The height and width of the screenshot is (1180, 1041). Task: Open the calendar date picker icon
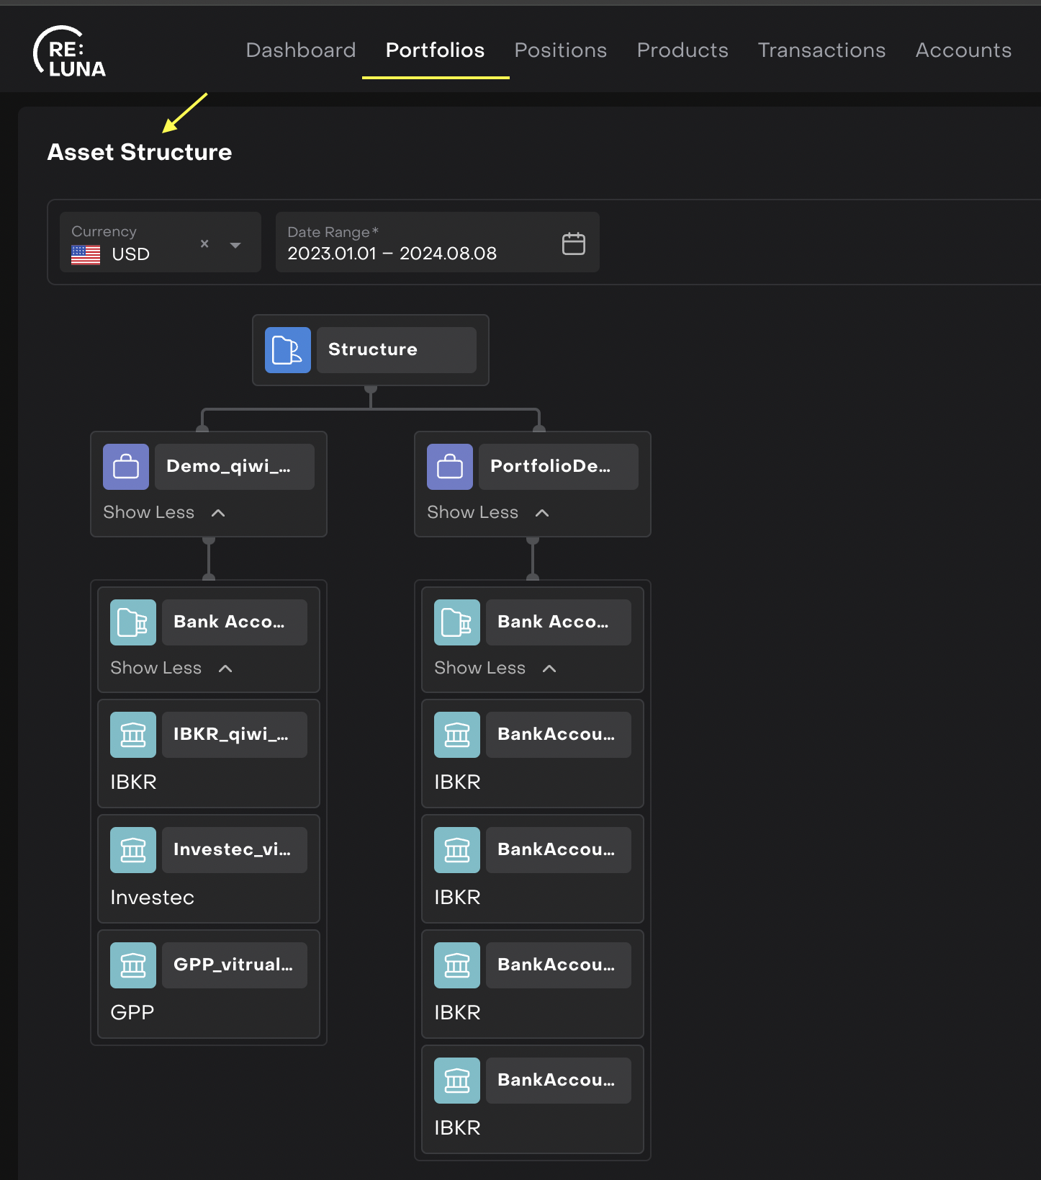click(x=573, y=243)
